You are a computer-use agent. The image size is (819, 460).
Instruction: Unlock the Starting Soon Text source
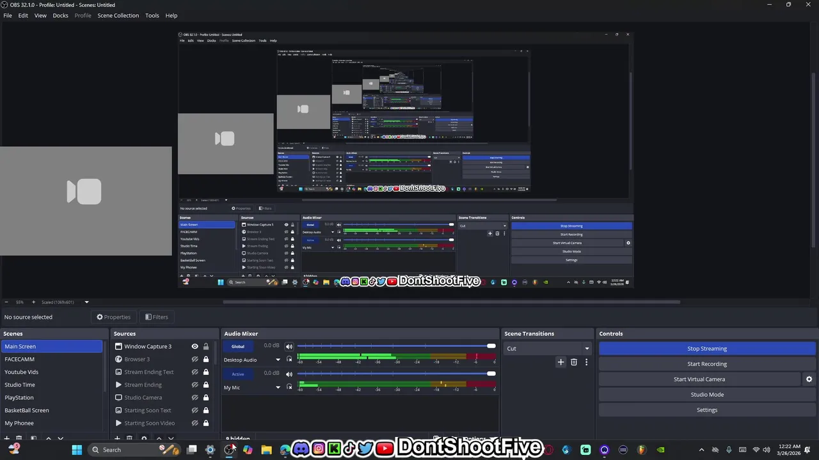coord(205,410)
